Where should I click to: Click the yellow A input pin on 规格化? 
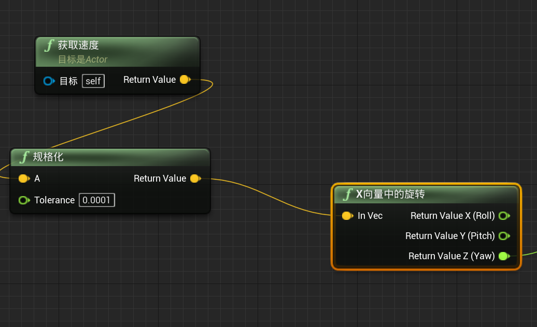pos(23,179)
